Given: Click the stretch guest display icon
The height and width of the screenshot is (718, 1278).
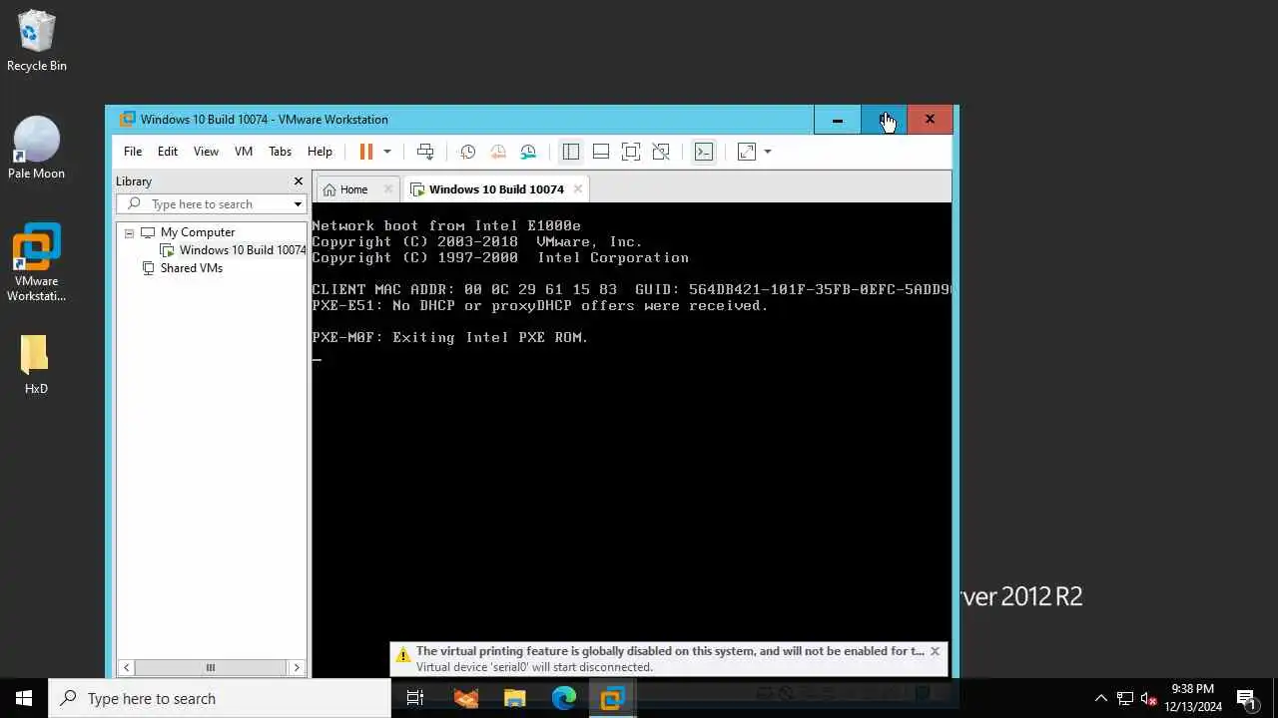Looking at the screenshot, I should click(747, 152).
